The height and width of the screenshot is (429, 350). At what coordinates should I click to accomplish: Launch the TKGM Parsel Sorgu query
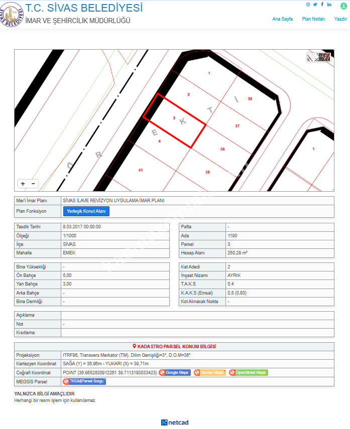pyautogui.click(x=84, y=382)
